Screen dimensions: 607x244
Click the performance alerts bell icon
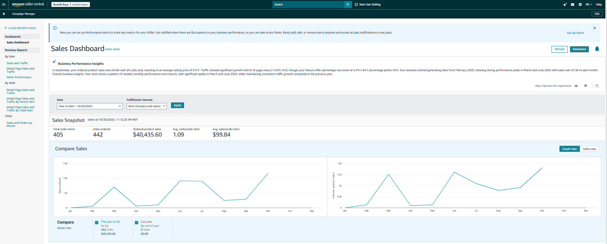tap(597, 49)
